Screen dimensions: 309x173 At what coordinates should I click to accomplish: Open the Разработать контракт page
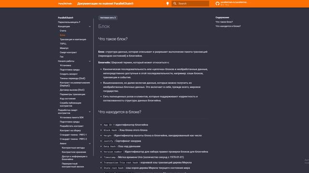tap(71, 126)
